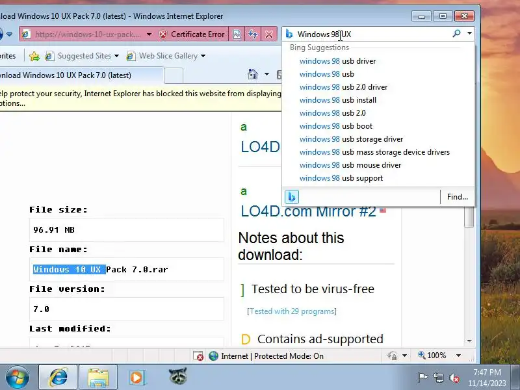The image size is (520, 390).
Task: Click the highlighted Windows 10 UX file name text
Action: pyautogui.click(x=70, y=269)
